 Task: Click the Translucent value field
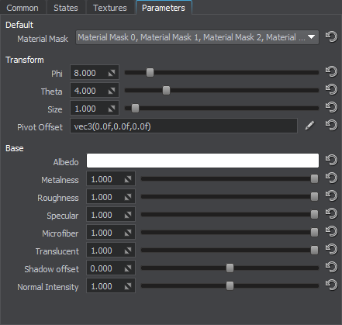point(111,251)
